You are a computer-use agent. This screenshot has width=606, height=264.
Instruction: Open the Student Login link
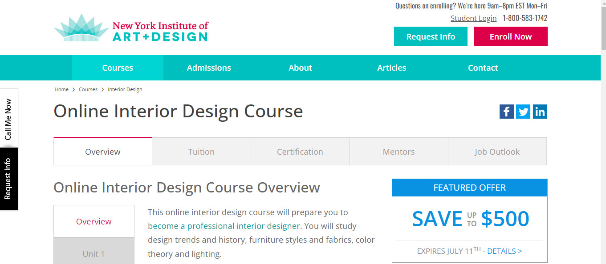473,18
